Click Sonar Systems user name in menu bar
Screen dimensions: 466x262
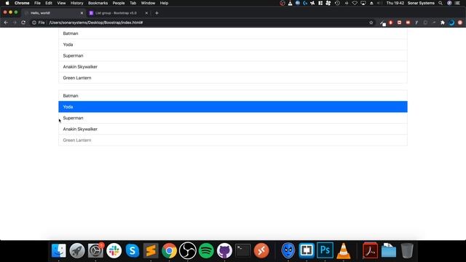click(x=421, y=3)
